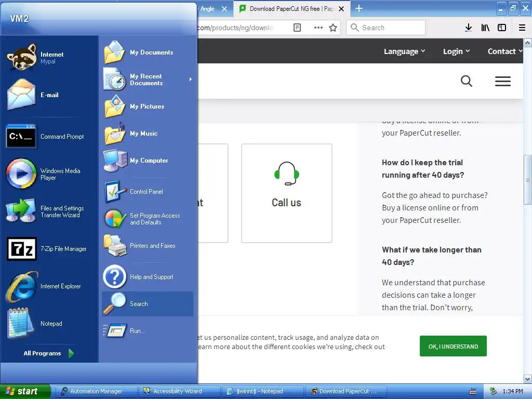Close the tab ending in Angle
Image resolution: width=532 pixels, height=399 pixels.
click(224, 9)
